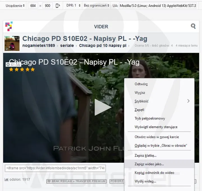This screenshot has height=191, width=202.
Task: Expand the Bez ograniczeń throttling dropdown
Action: (x=96, y=6)
